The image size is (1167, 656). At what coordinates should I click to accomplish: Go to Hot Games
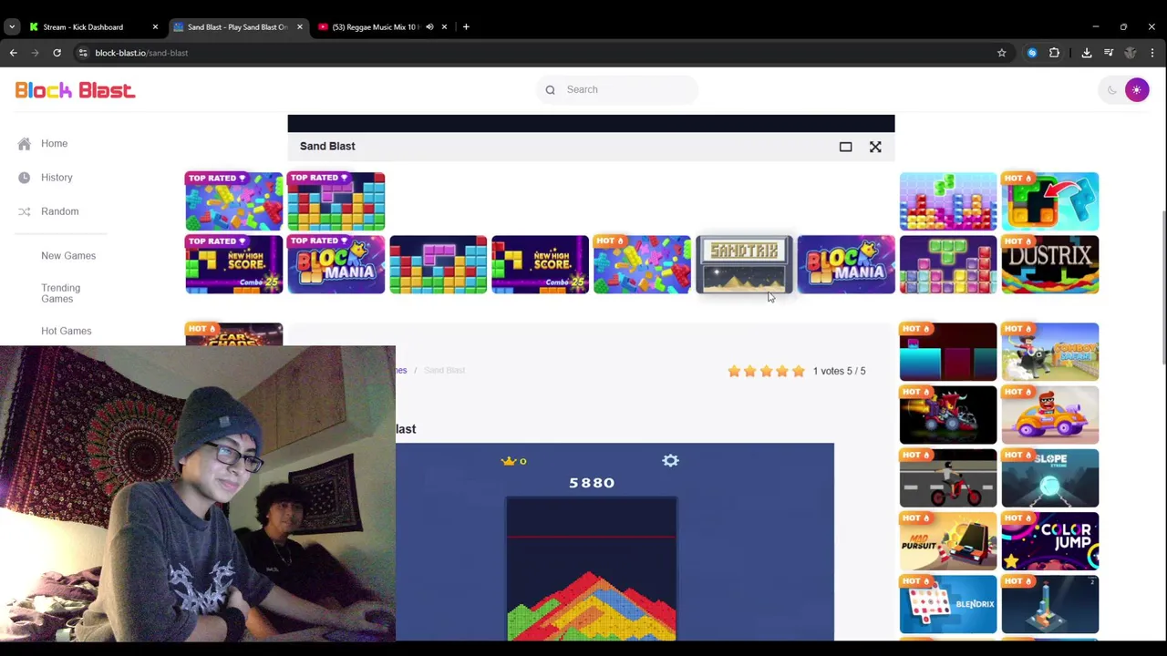(66, 331)
